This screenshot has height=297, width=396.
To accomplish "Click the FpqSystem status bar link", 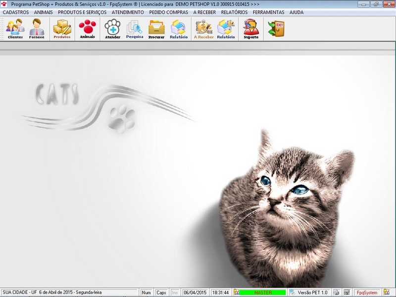I will pyautogui.click(x=367, y=293).
